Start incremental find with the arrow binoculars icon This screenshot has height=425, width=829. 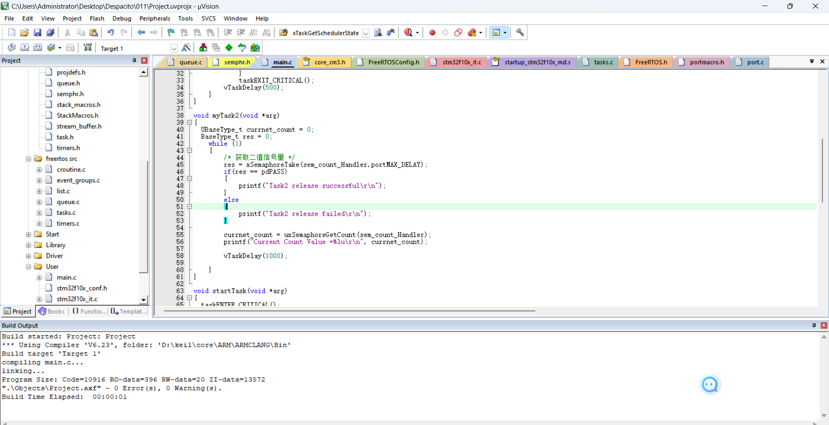391,32
